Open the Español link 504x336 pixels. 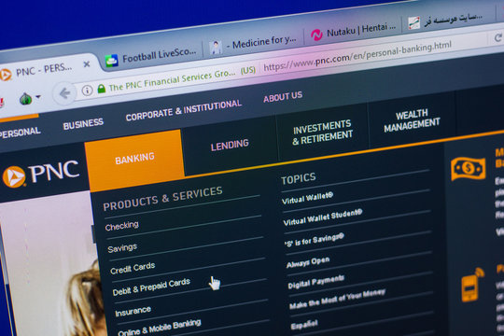(x=304, y=325)
